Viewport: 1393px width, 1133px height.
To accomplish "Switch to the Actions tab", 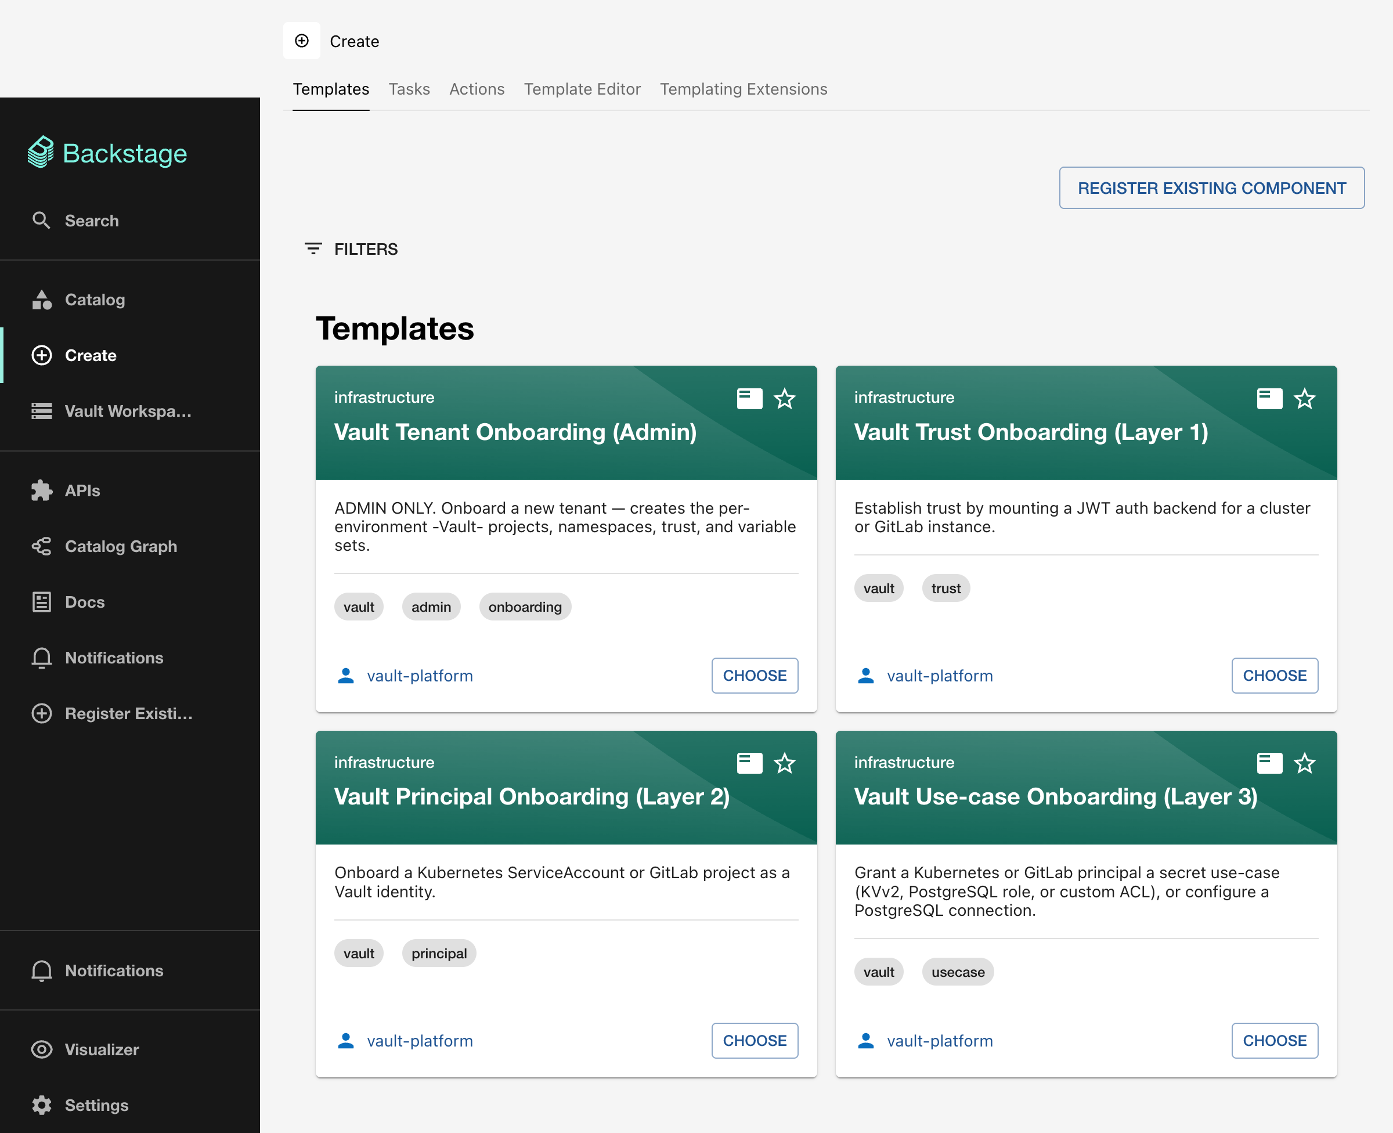I will [x=477, y=89].
